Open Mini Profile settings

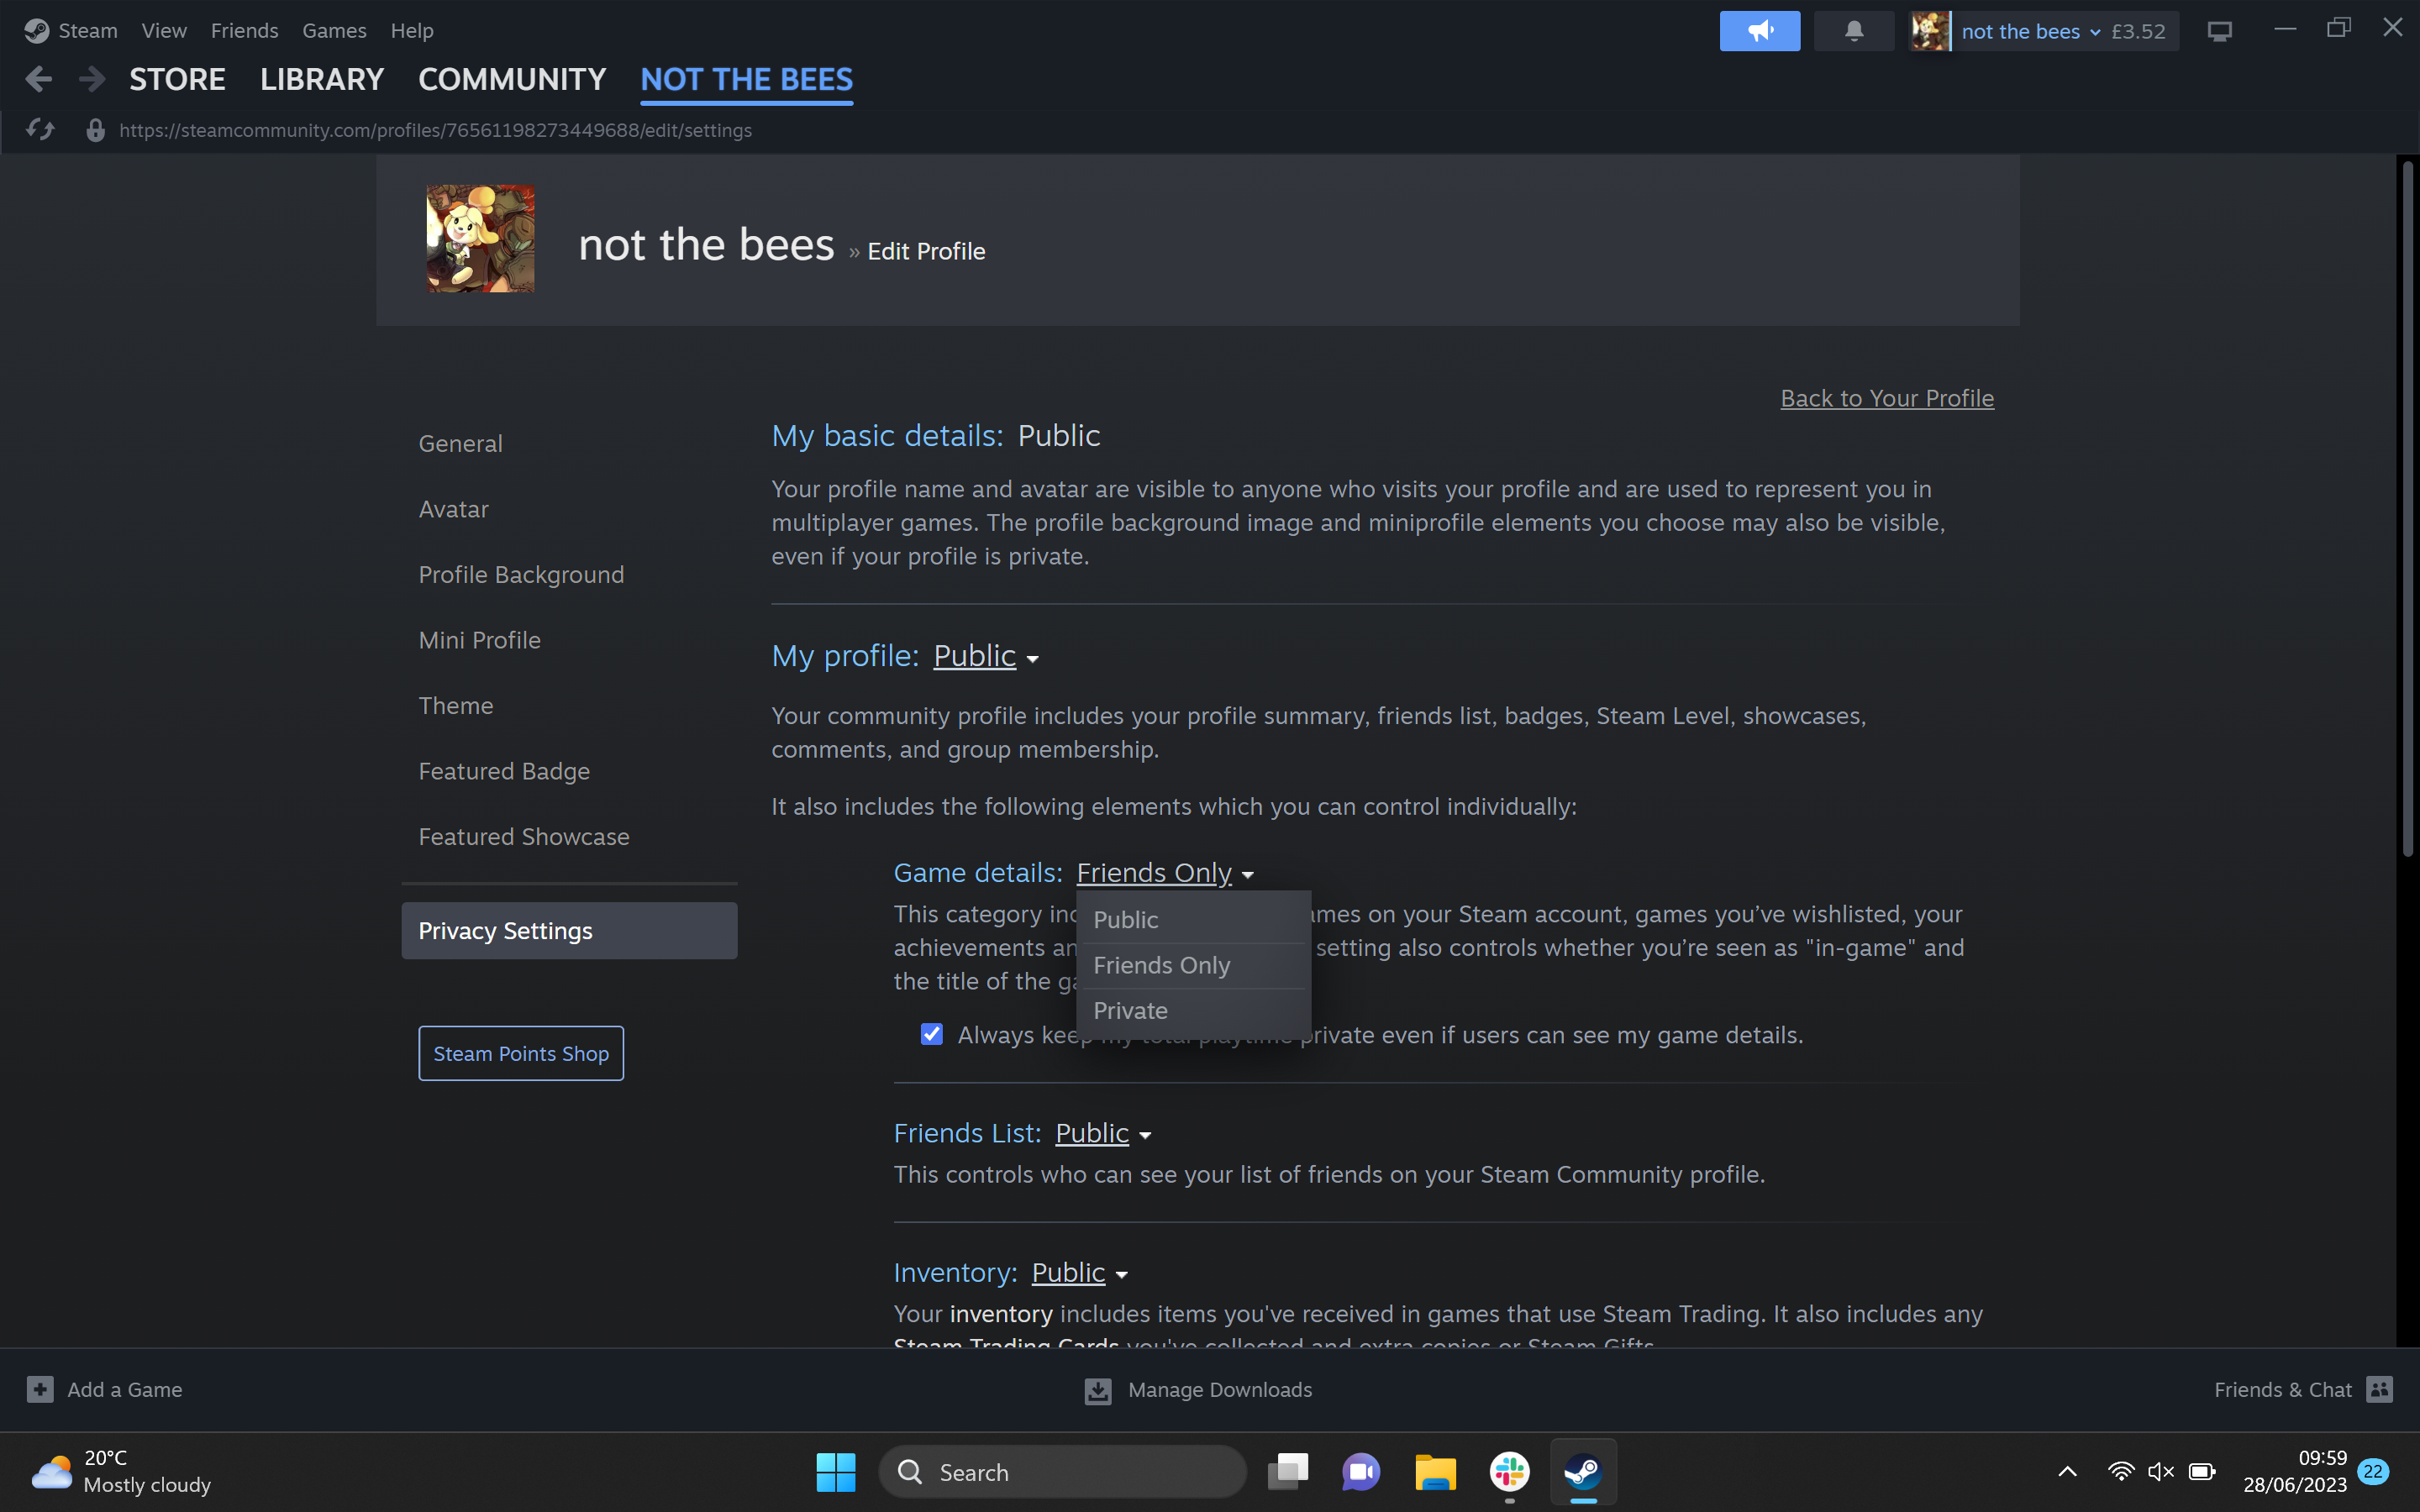(479, 640)
